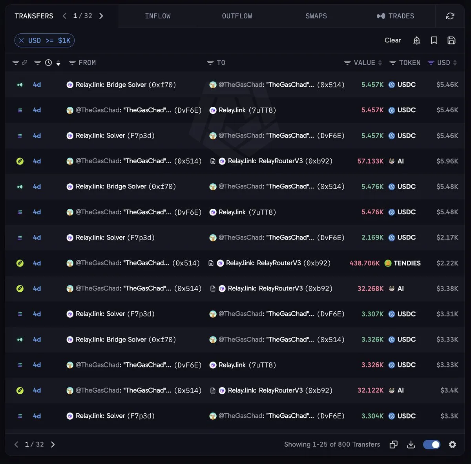
Task: Click the USDC icon on the 2.169K row
Action: (x=392, y=237)
